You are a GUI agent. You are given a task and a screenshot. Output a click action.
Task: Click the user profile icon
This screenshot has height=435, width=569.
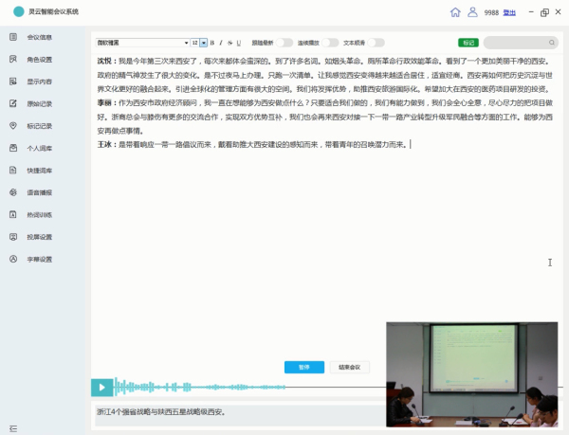[472, 12]
